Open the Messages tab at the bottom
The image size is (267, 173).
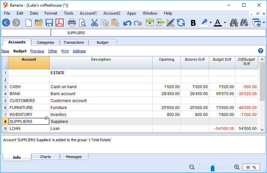(74, 157)
